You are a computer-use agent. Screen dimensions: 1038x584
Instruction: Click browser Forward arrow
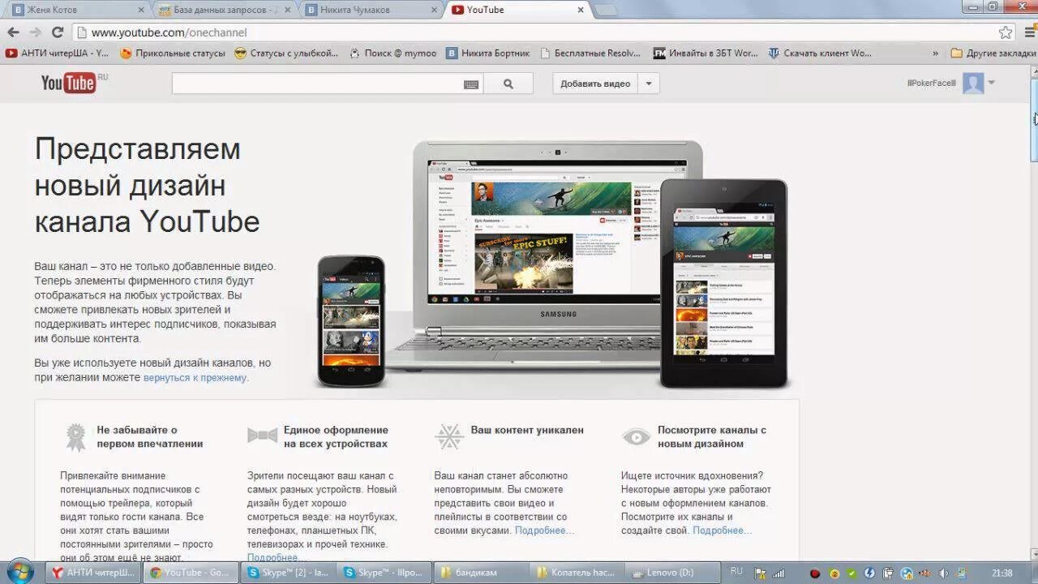(x=35, y=32)
